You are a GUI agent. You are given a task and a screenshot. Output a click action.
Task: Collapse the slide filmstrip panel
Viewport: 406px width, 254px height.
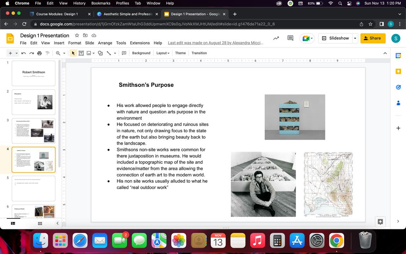[57, 223]
